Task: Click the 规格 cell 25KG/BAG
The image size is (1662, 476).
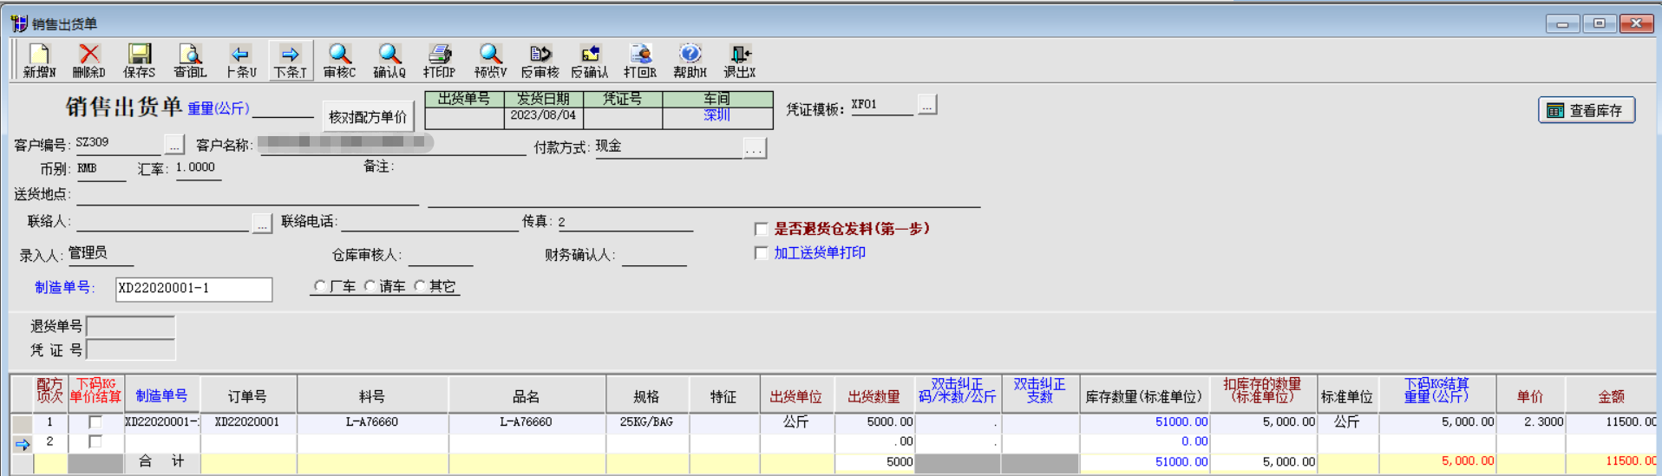Action: pyautogui.click(x=646, y=422)
